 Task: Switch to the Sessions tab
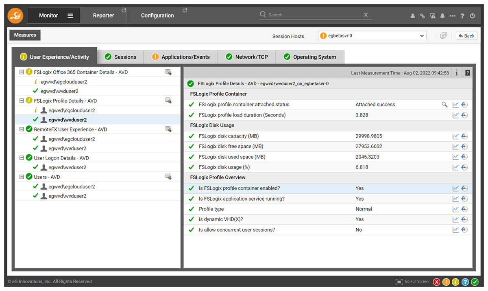coord(120,57)
